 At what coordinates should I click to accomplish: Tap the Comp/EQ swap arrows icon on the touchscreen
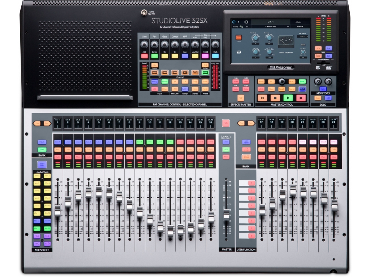242,27
